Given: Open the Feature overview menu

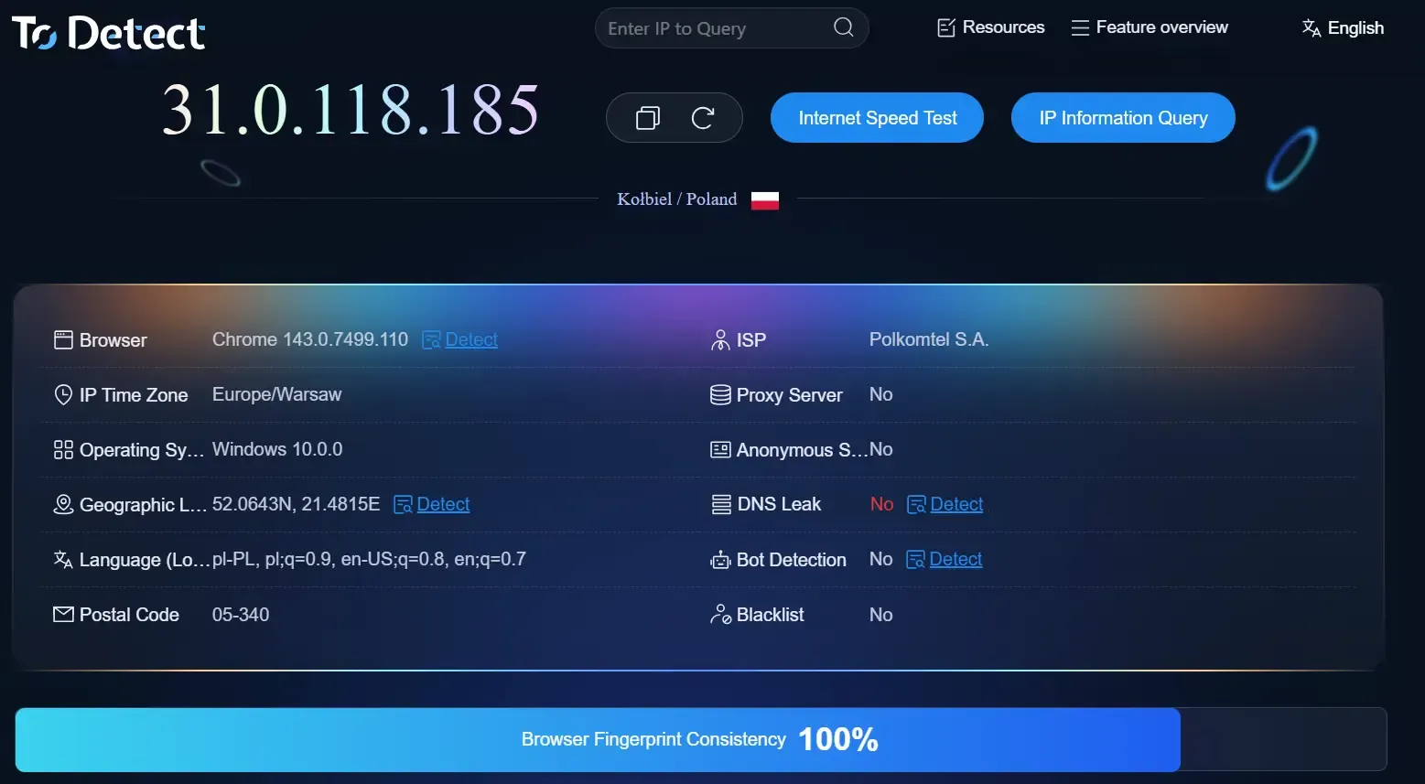Looking at the screenshot, I should click(x=1150, y=27).
